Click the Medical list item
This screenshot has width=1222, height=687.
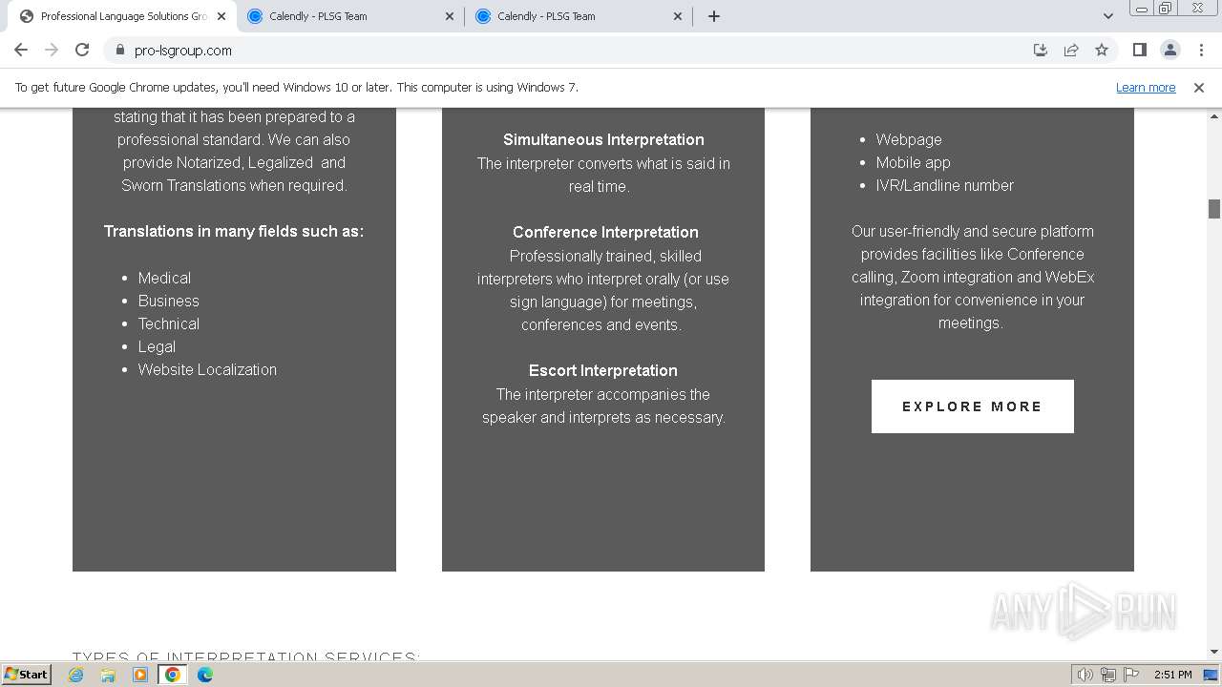click(164, 278)
